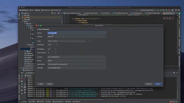The image size is (184, 103).
Task: Collapse the src folder in project tree
Action: (23, 21)
